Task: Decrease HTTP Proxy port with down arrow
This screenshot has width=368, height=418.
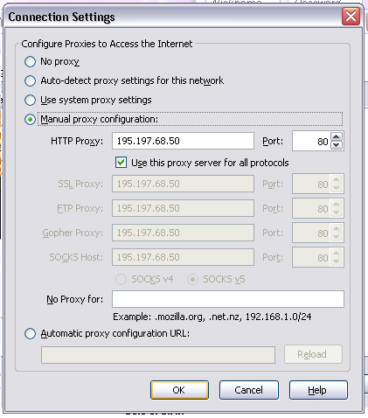Action: (337, 145)
